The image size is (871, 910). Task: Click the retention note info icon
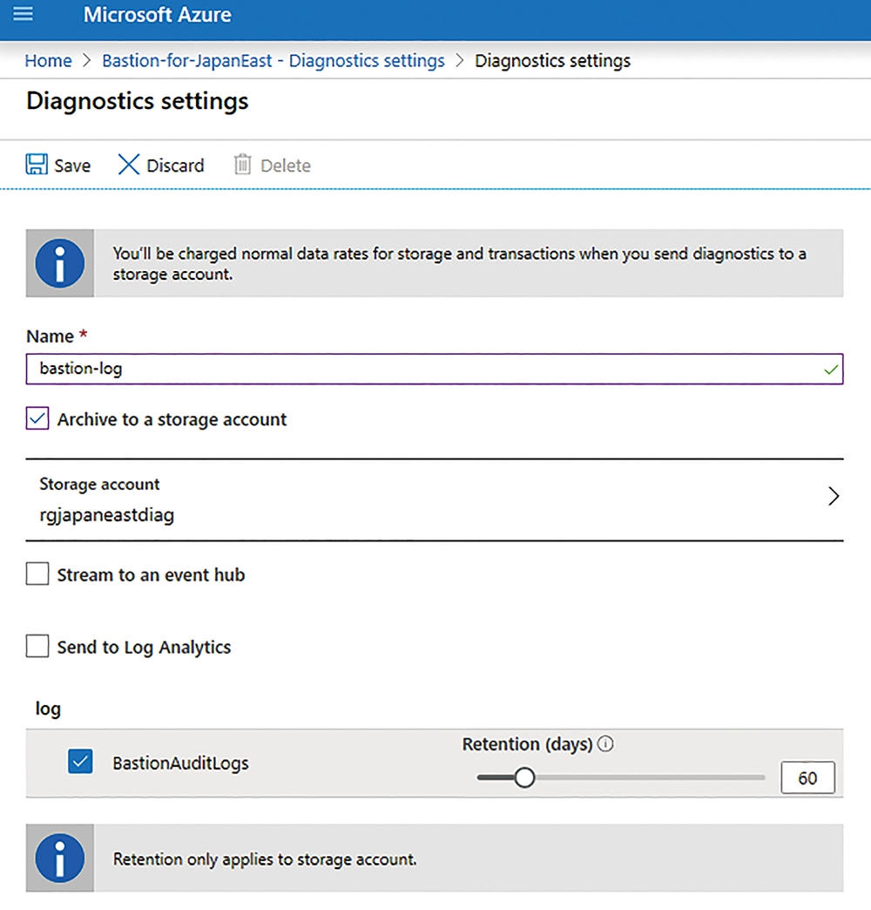[60, 858]
